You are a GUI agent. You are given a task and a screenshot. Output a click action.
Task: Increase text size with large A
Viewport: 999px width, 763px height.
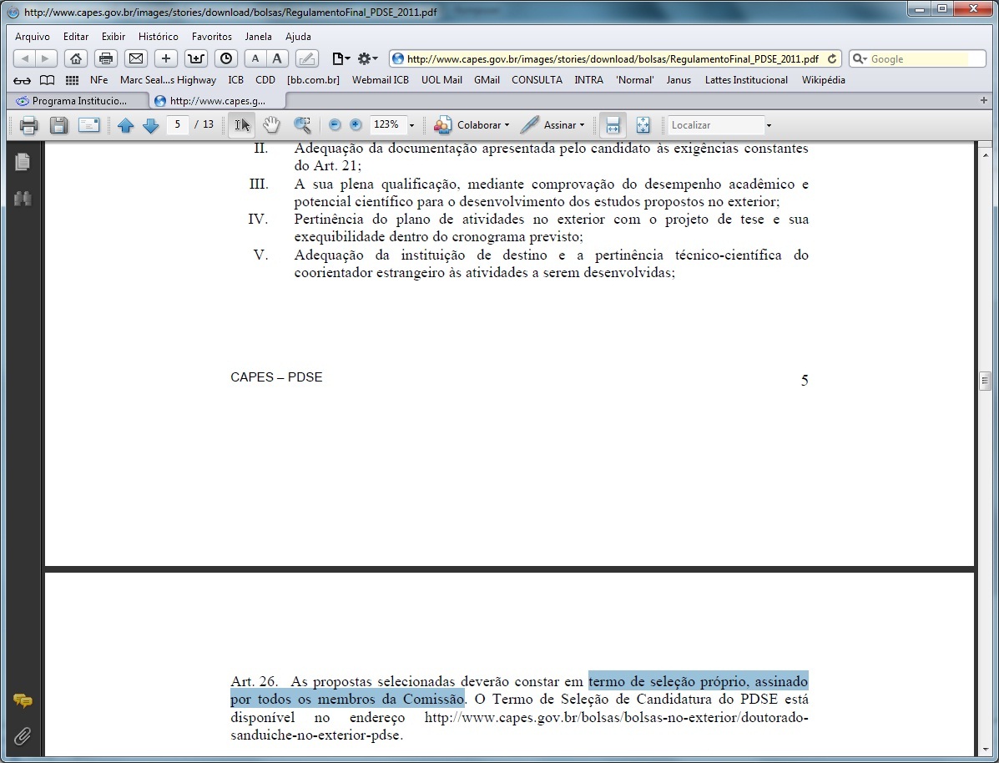[277, 58]
